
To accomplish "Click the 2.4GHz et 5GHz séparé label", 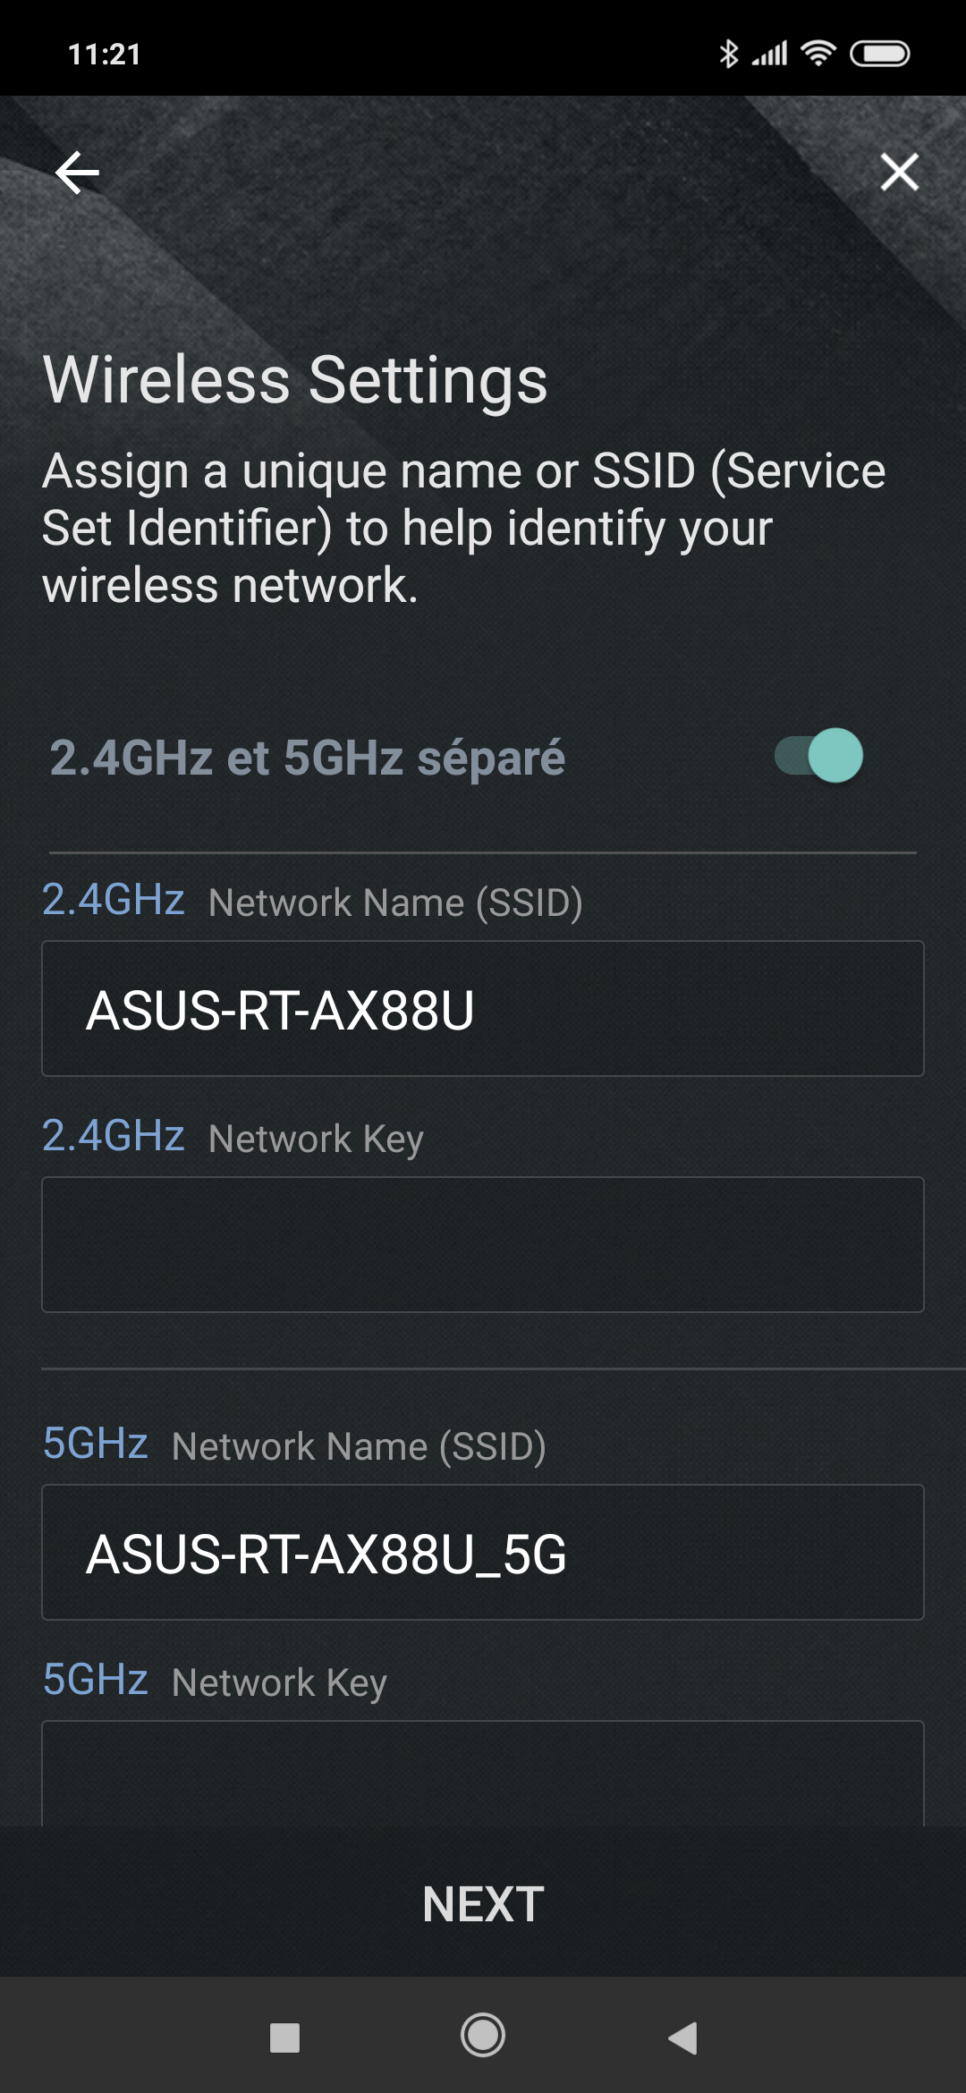I will [x=307, y=758].
